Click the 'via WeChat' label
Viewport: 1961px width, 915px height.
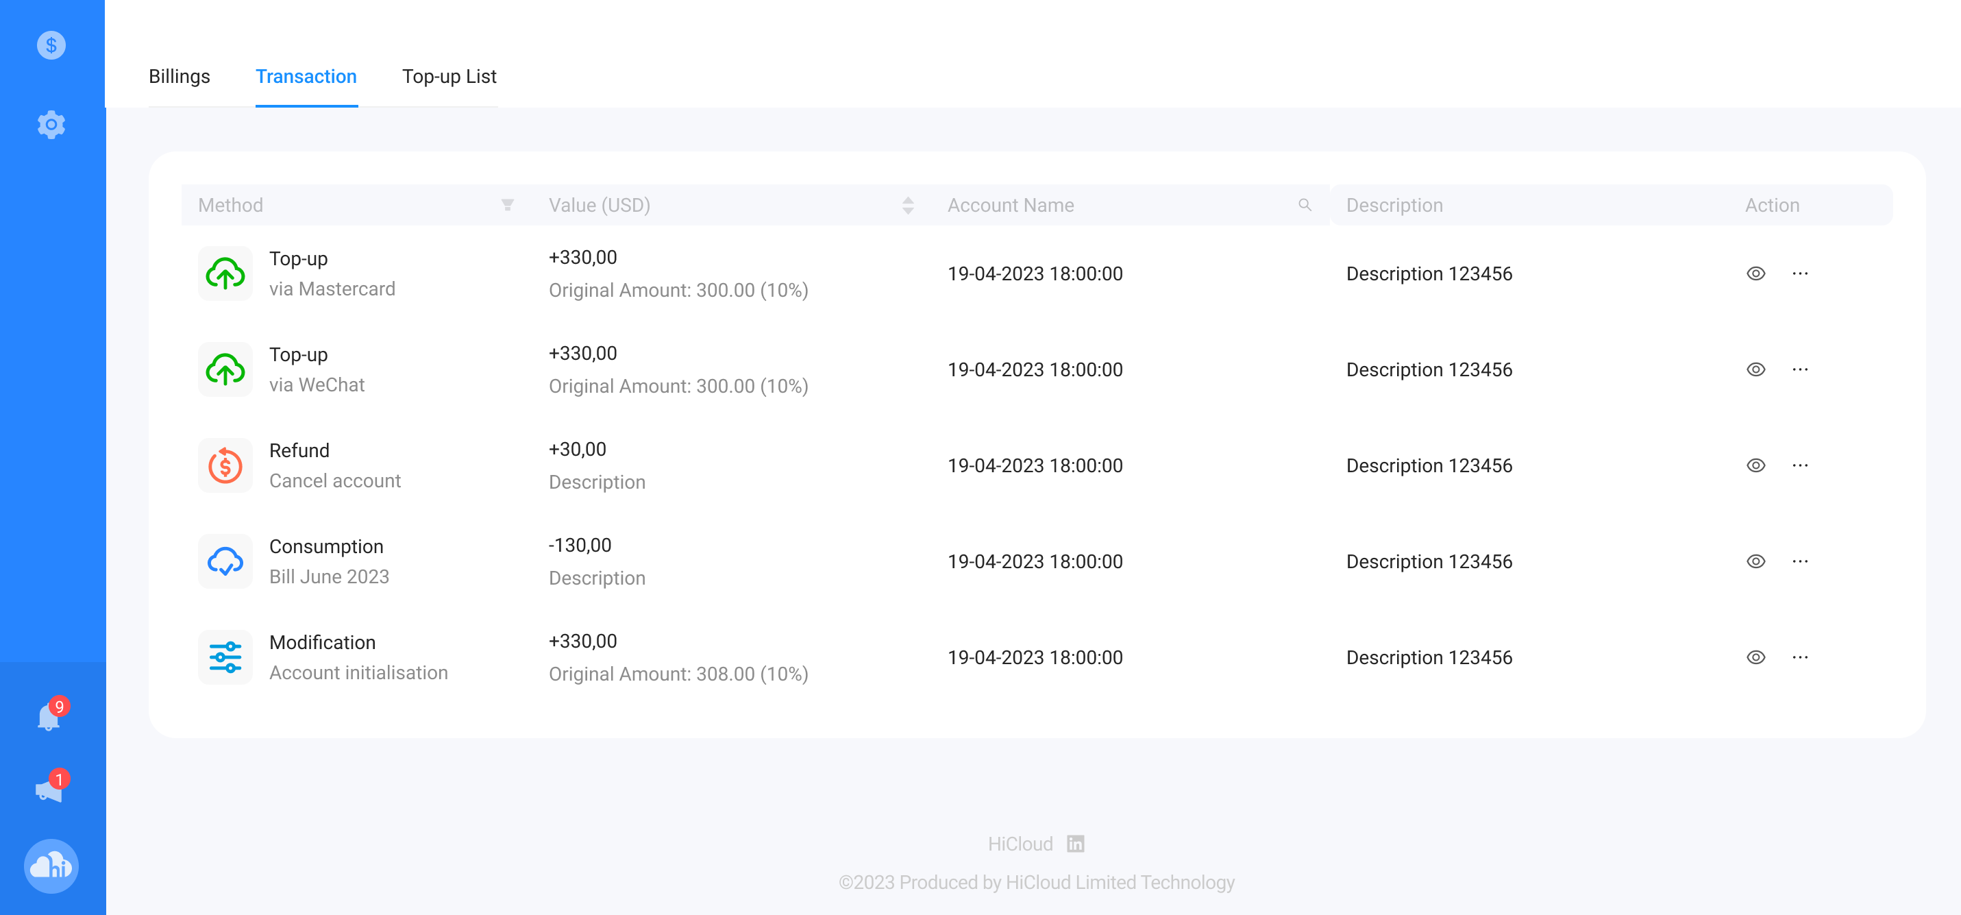317,385
